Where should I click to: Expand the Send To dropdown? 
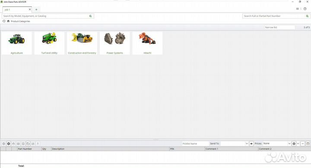[x=247, y=144]
